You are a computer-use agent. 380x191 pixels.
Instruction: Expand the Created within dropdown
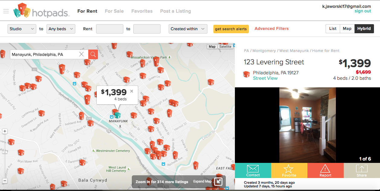188,29
